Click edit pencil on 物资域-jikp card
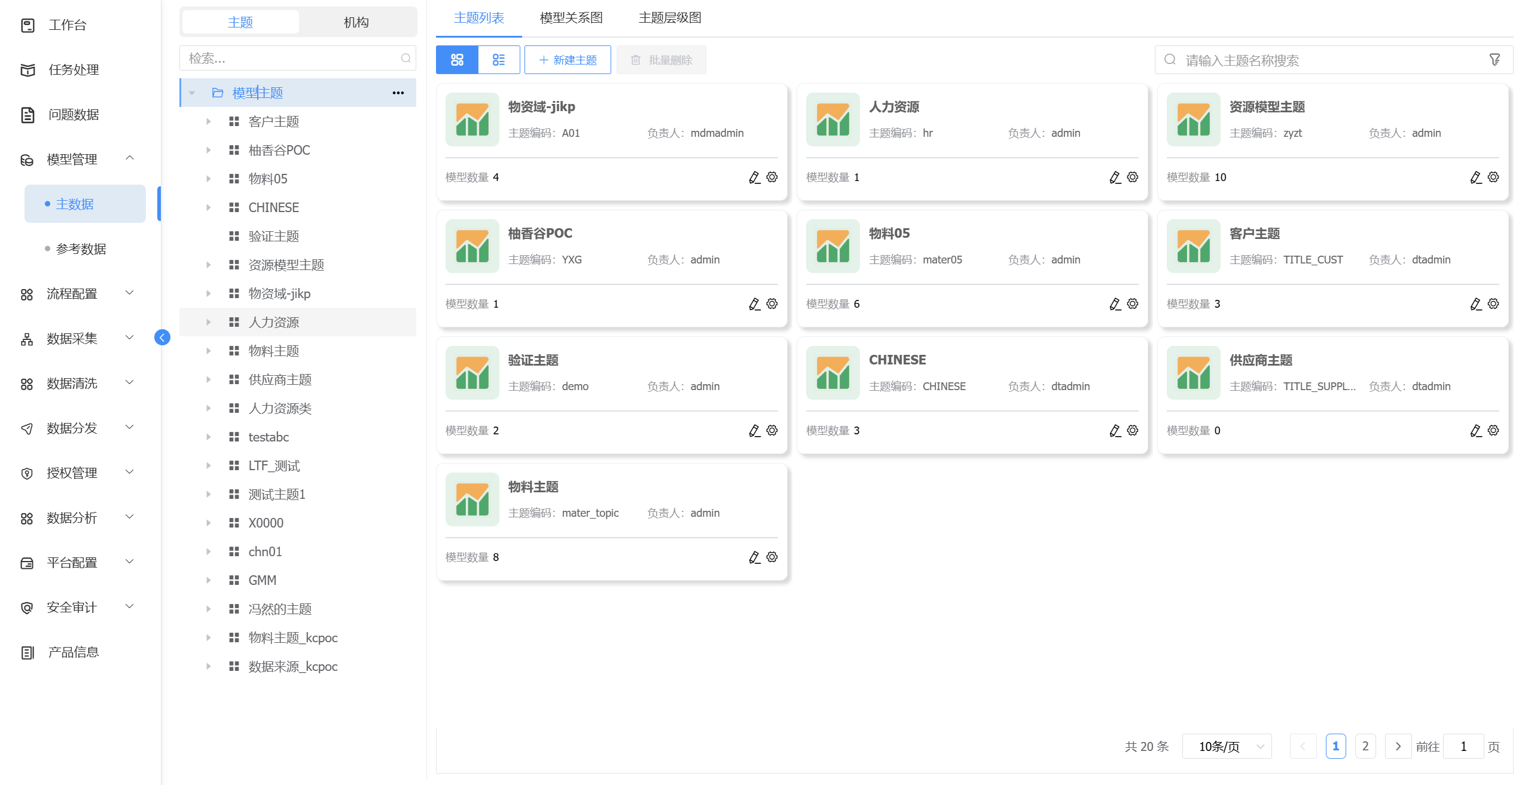The width and height of the screenshot is (1531, 785). 754,177
